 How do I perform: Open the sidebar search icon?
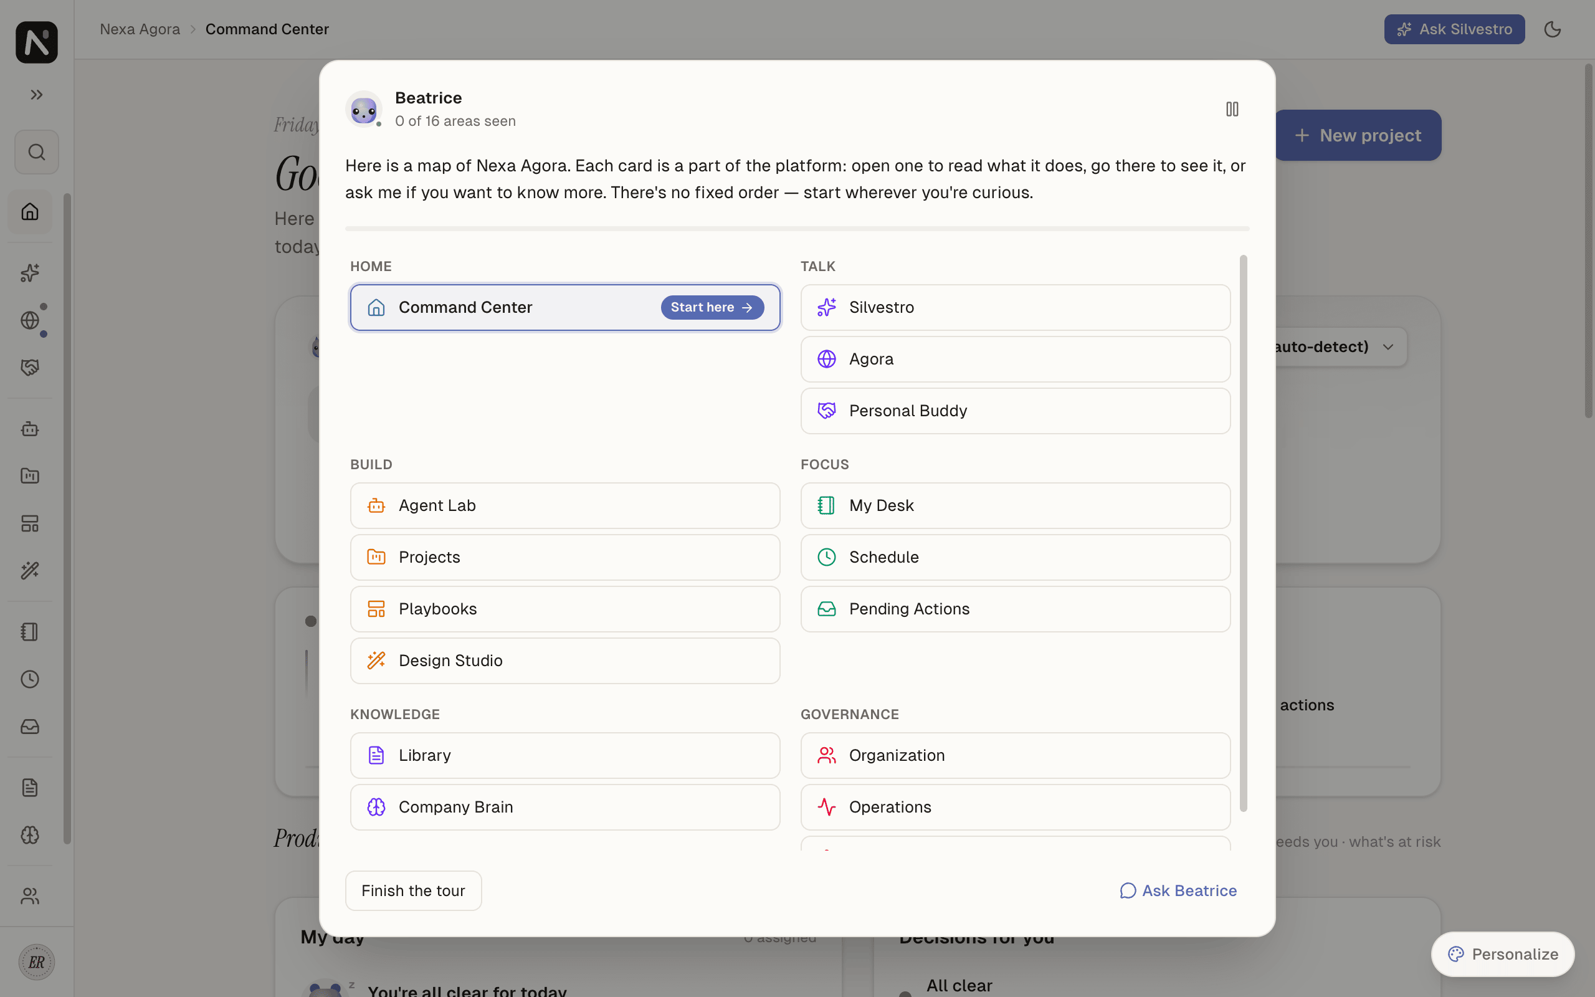tap(37, 152)
